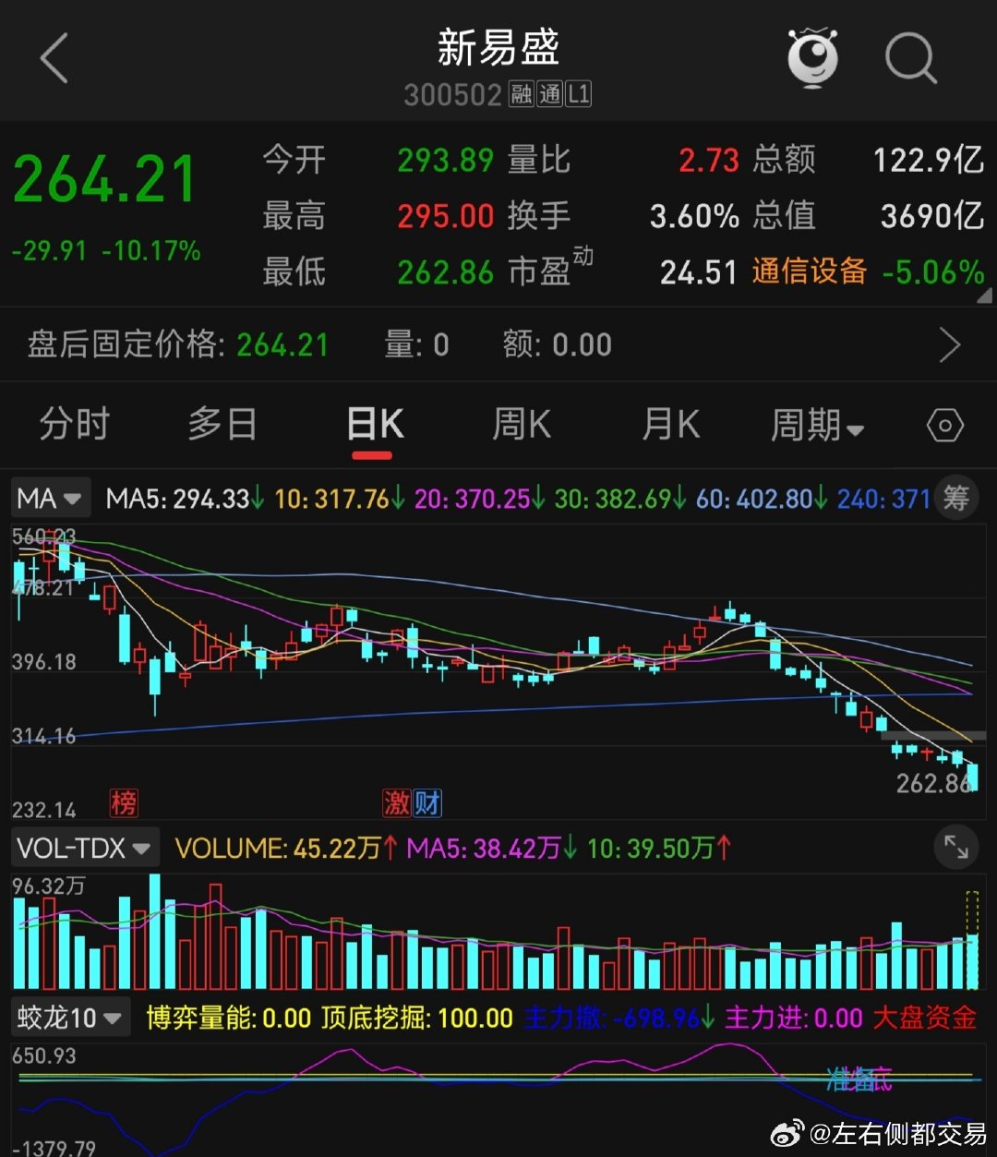
Task: Open the MA indicator dropdown
Action: click(x=50, y=500)
